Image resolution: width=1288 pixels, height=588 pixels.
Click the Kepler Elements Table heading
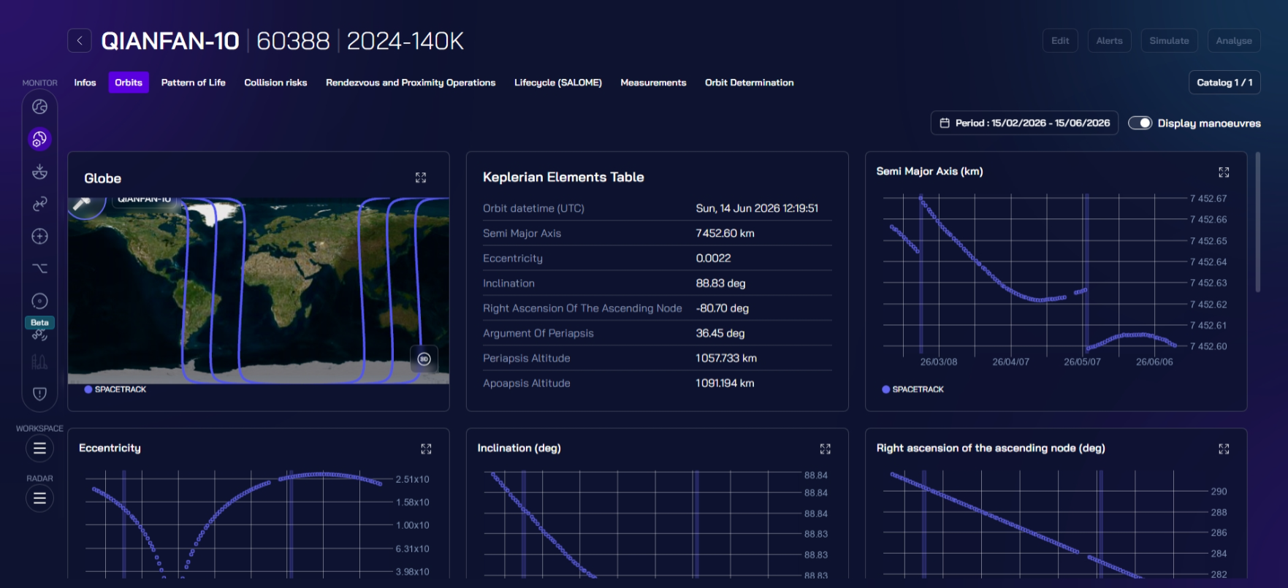563,177
